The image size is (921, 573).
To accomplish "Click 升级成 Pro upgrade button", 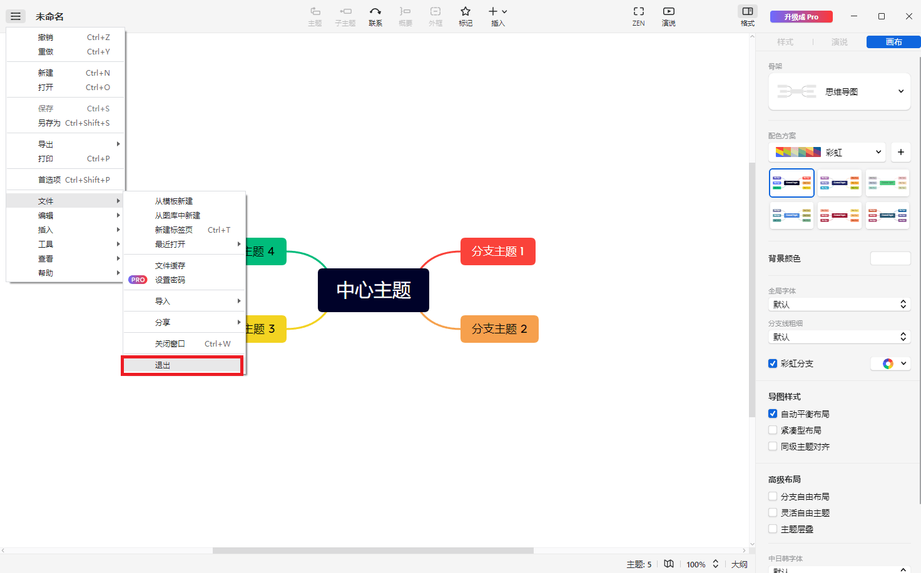I will 801,17.
